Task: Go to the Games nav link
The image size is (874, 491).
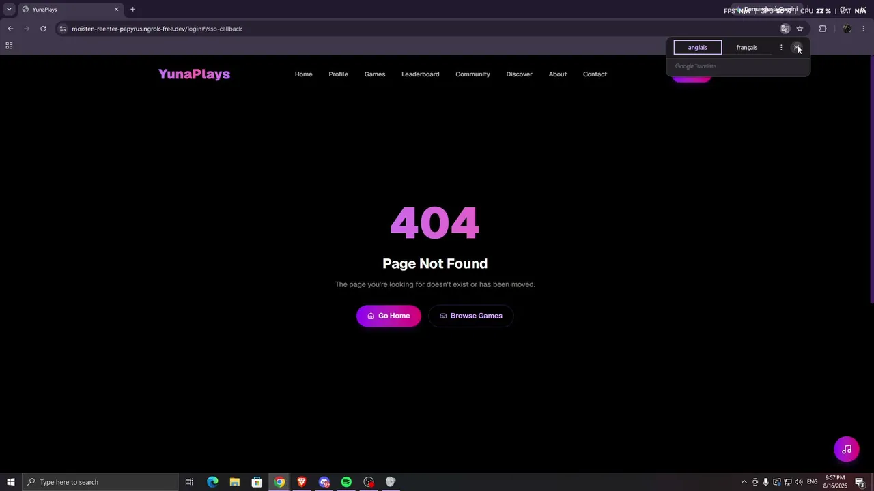Action: click(x=374, y=74)
